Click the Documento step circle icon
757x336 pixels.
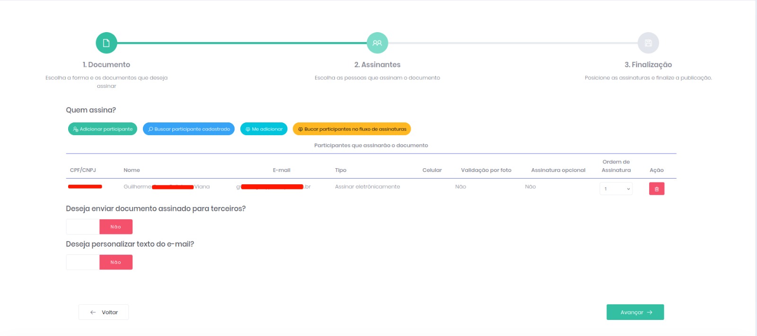[x=106, y=43]
